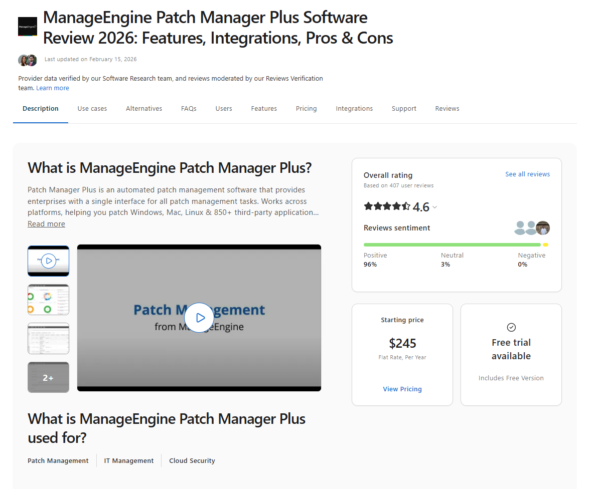592x489 pixels.
Task: Click the Free trial available text
Action: 511,349
